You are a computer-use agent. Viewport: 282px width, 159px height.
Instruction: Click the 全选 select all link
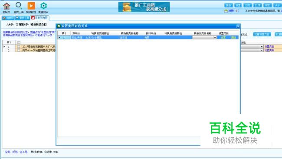click(x=8, y=152)
